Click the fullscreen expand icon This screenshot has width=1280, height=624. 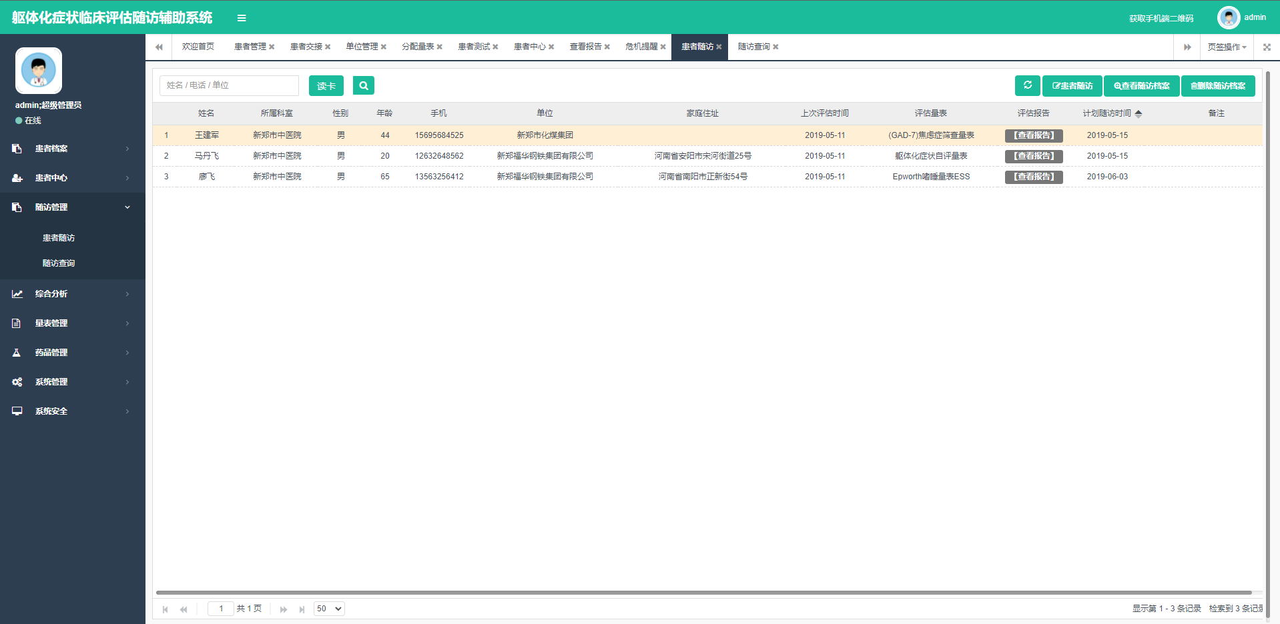click(x=1267, y=47)
